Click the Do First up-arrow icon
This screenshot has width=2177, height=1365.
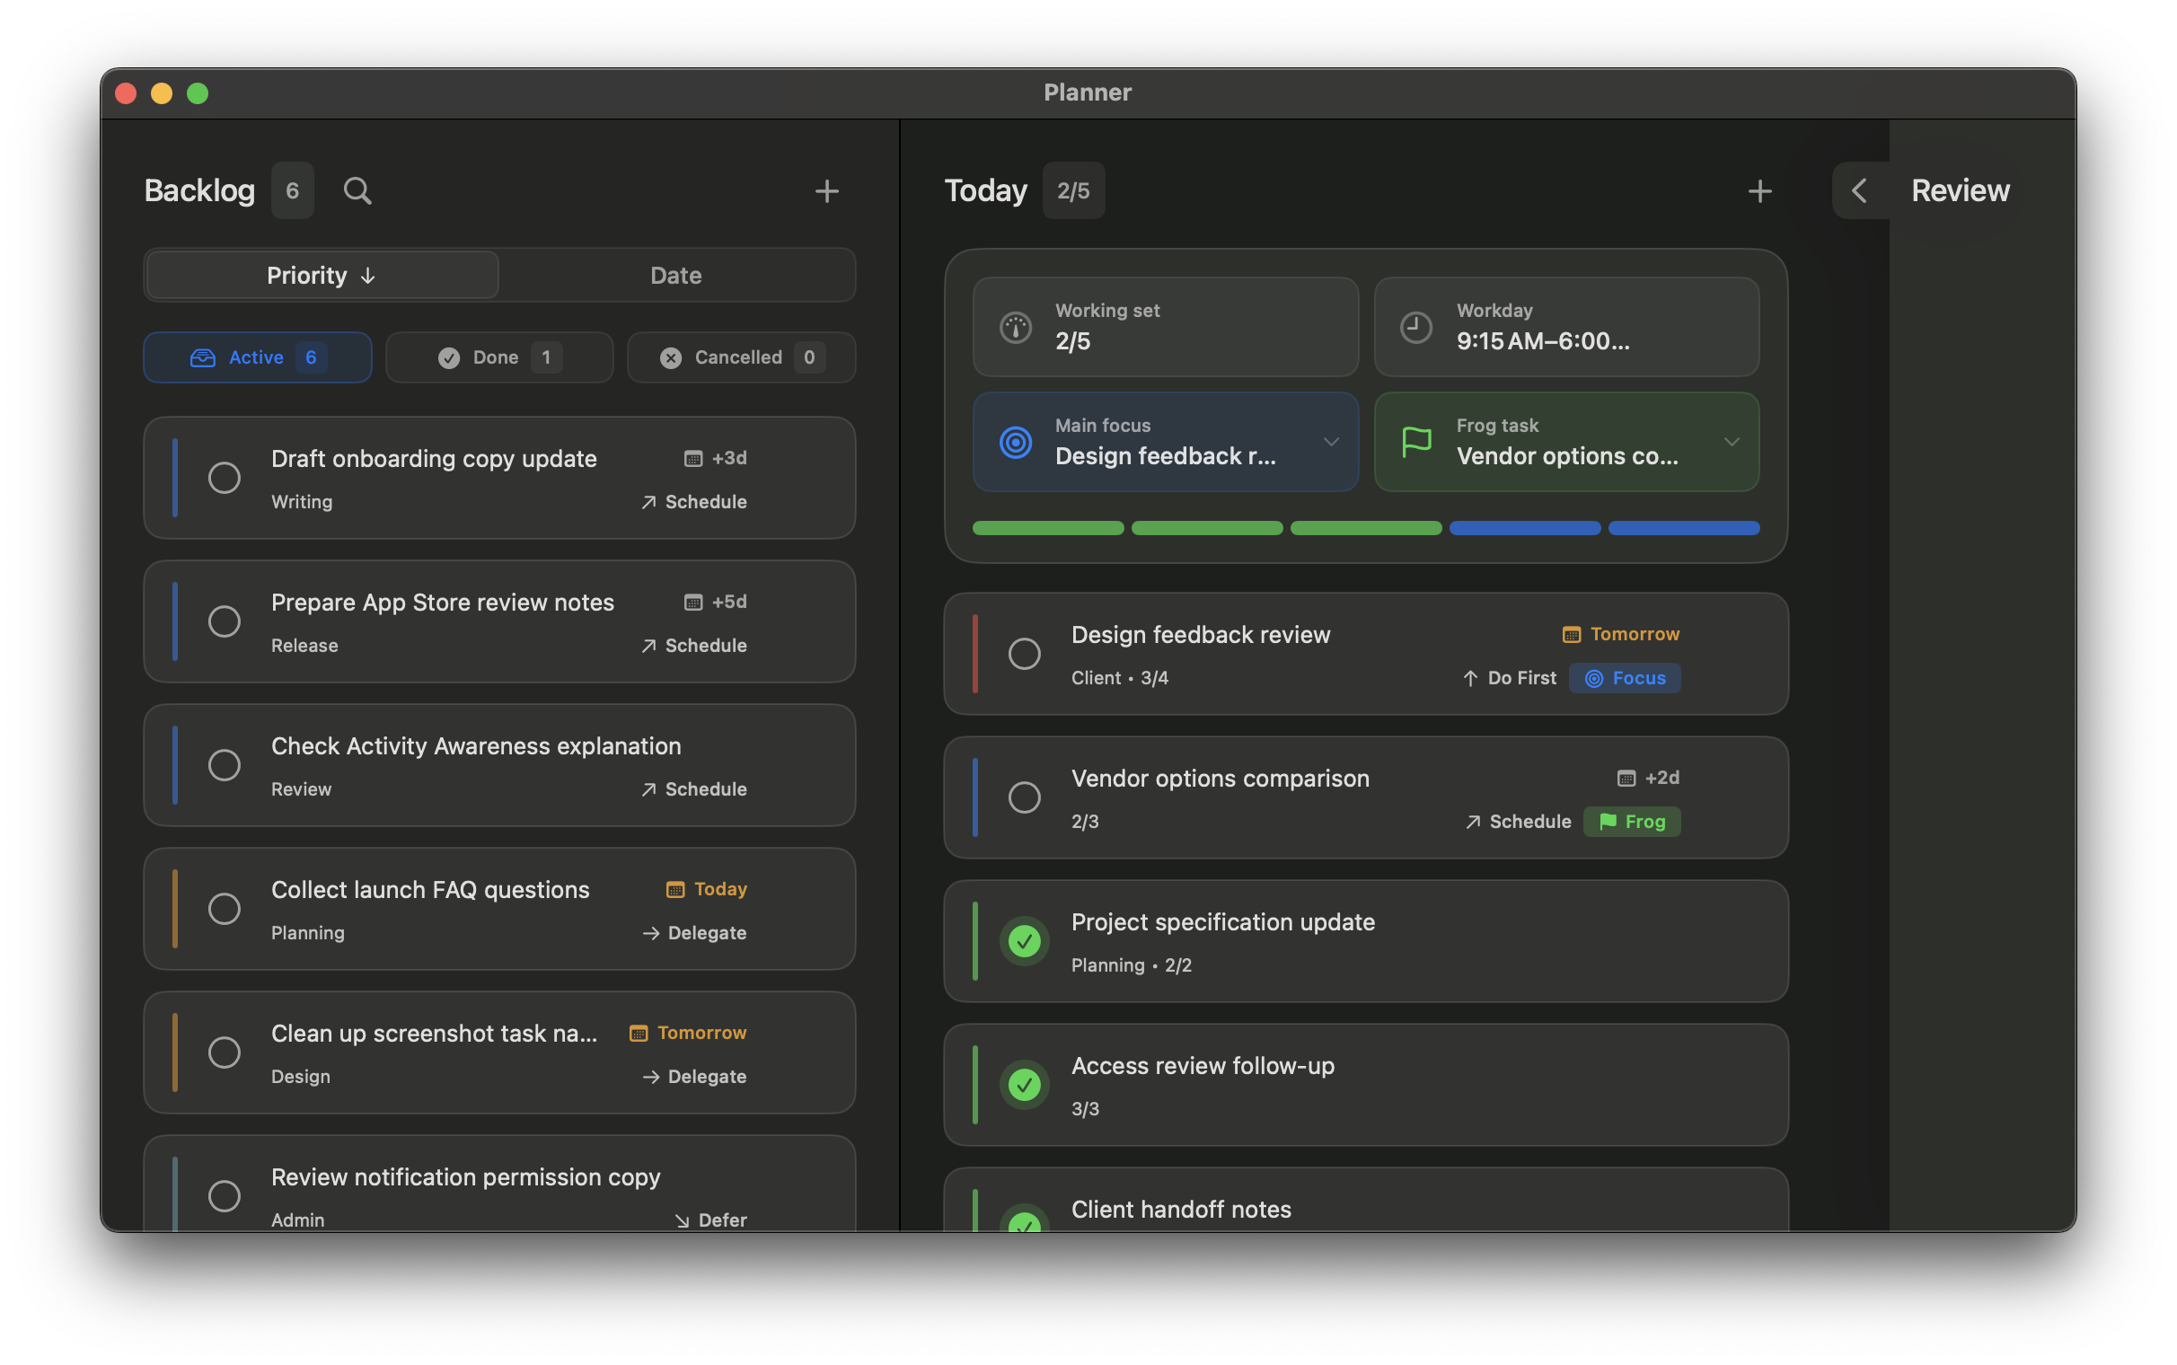pyautogui.click(x=1470, y=678)
